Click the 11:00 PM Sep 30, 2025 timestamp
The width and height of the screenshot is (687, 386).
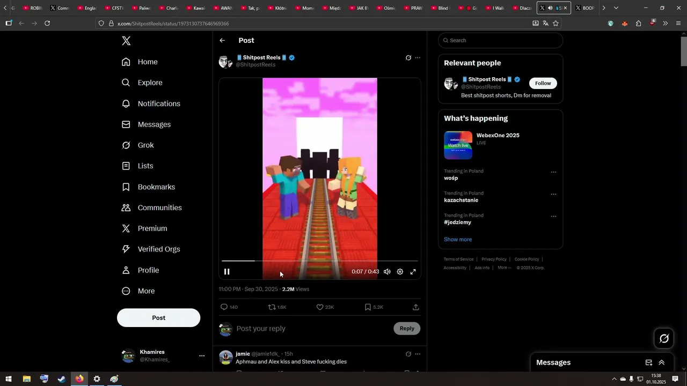point(249,289)
